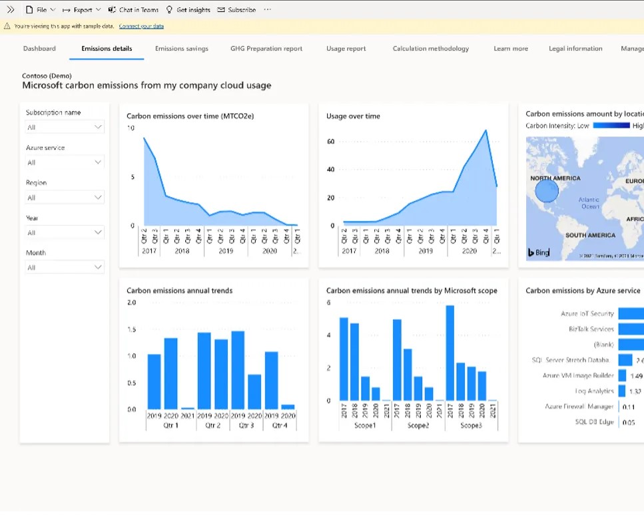Click the Export arrow icon
This screenshot has width=644, height=515.
(67, 10)
